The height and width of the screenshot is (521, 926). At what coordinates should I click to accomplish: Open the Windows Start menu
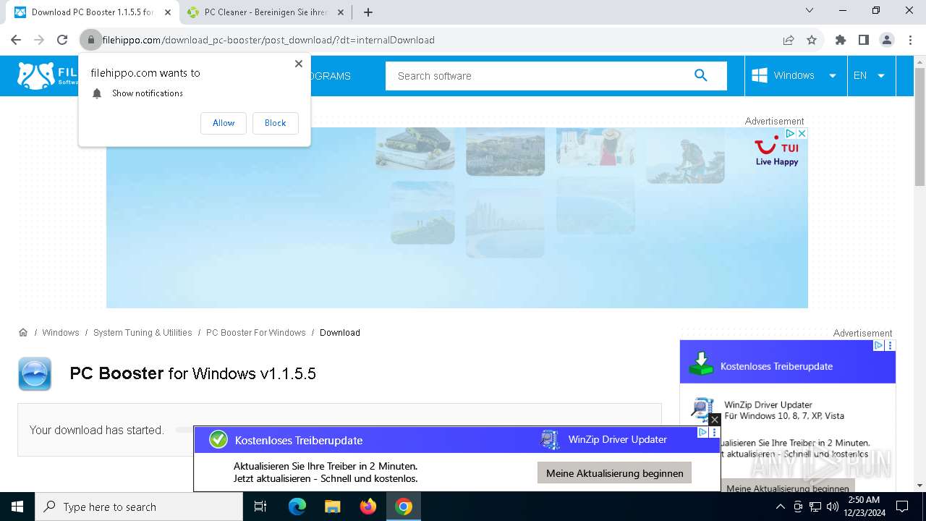pos(17,507)
